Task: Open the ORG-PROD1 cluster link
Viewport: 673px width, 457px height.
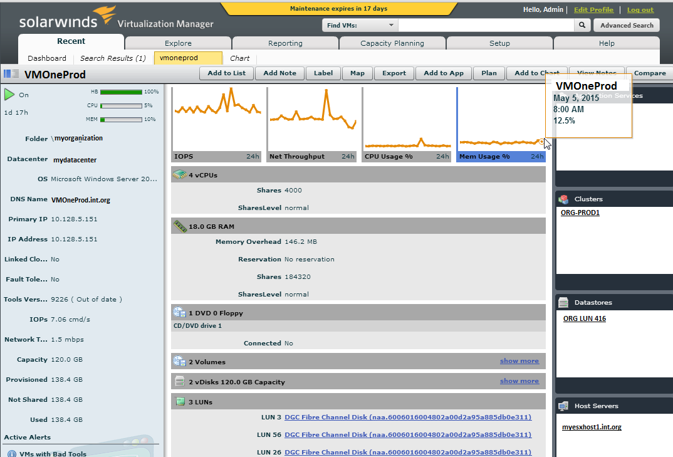Action: tap(580, 213)
